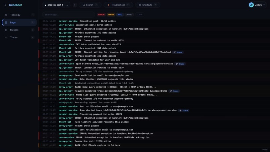Click the KubeSeer logo

[x=15, y=5]
